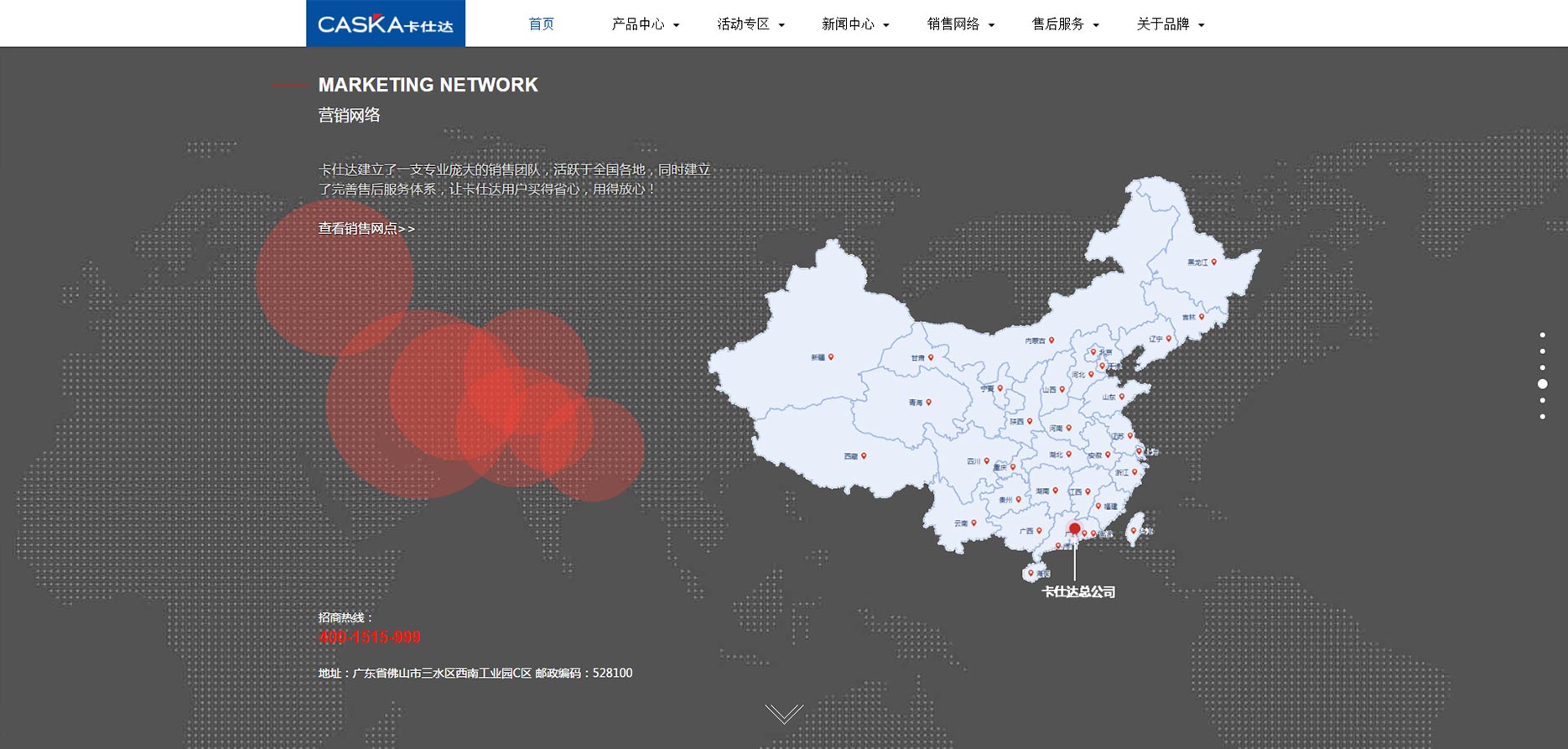
Task: Expand the 销售网络 dropdown arrow
Action: click(x=991, y=25)
